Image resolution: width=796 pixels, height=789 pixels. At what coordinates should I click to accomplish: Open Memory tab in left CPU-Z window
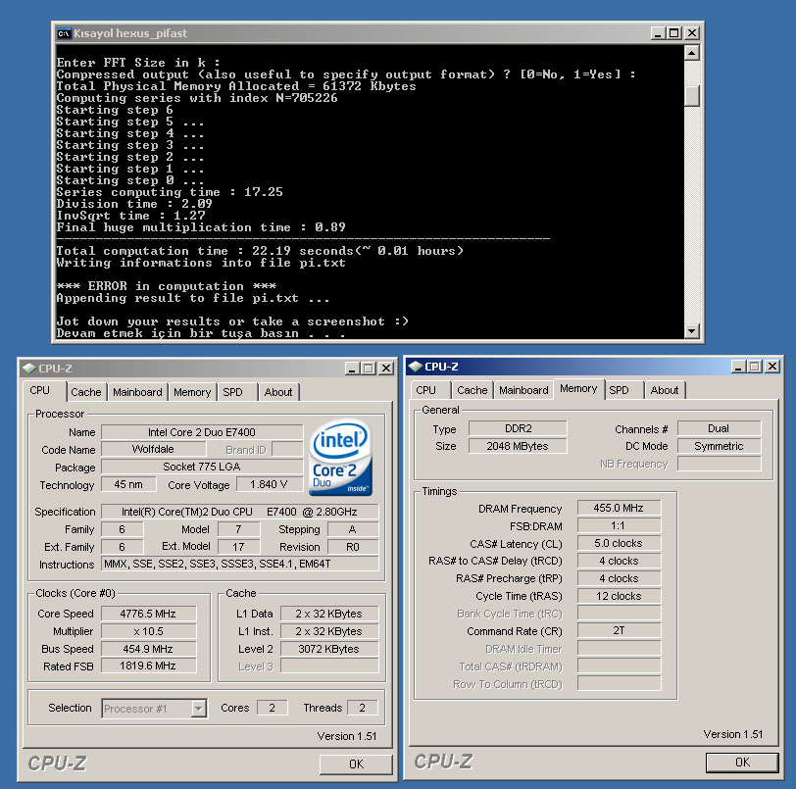[x=192, y=392]
